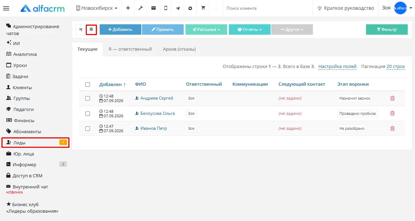Screen dimensions: 415x221
Task: Select the Текущие tab
Action: click(87, 49)
